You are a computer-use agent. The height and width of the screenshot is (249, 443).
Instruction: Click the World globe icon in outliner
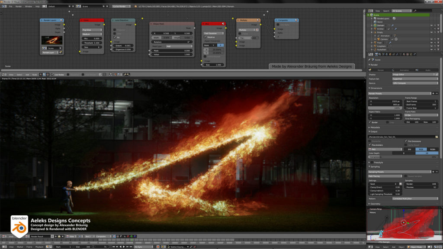(x=375, y=22)
